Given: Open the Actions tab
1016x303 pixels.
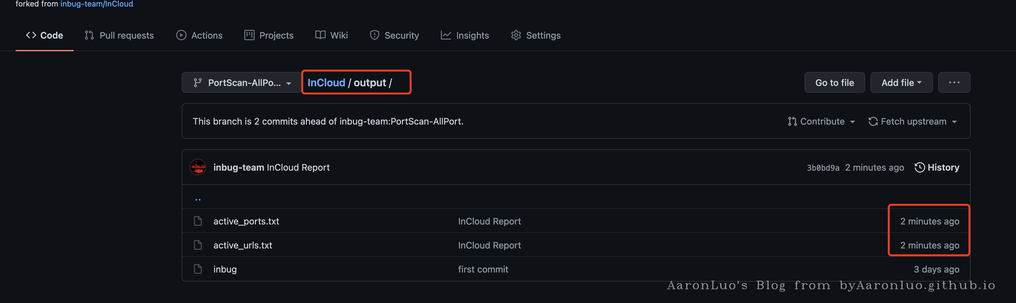Looking at the screenshot, I should coord(199,35).
